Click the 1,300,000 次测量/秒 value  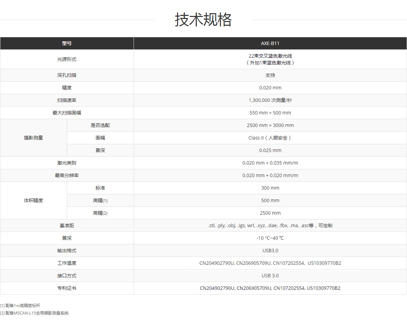(270, 100)
